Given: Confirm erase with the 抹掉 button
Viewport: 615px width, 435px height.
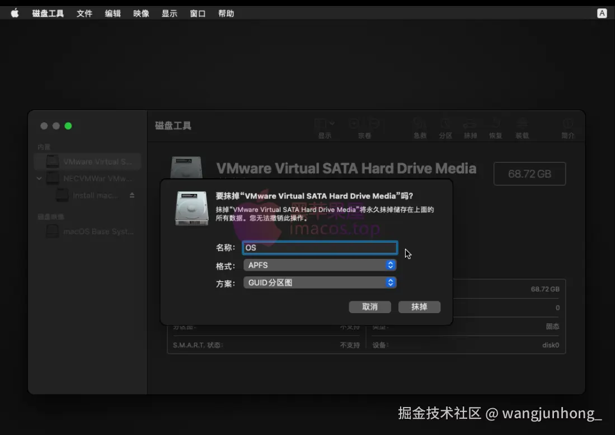Looking at the screenshot, I should [x=419, y=306].
